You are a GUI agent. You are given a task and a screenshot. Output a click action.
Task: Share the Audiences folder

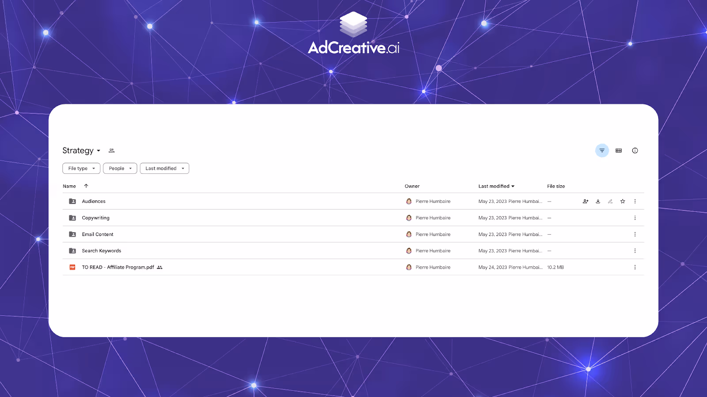point(585,201)
